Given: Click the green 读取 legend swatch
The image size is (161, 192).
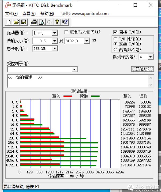Looking at the screenshot, I should (x=95, y=96).
